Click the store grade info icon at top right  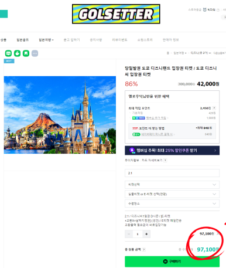tap(218, 10)
